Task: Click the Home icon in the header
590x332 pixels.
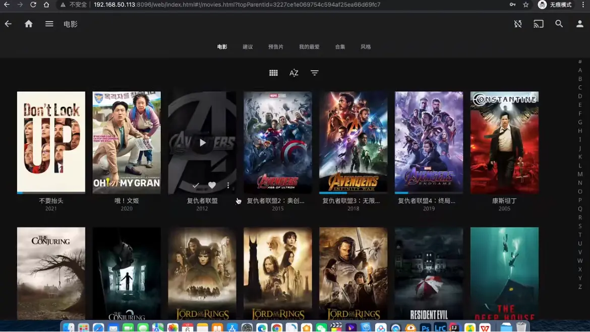Action: point(29,24)
